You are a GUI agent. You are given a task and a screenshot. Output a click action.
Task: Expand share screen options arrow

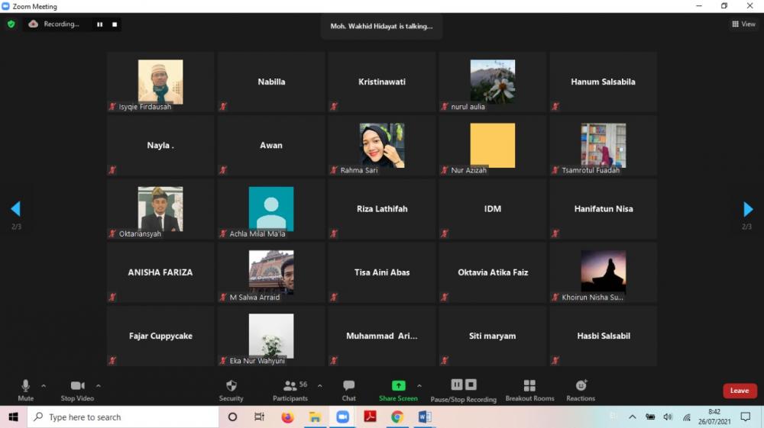pos(419,385)
